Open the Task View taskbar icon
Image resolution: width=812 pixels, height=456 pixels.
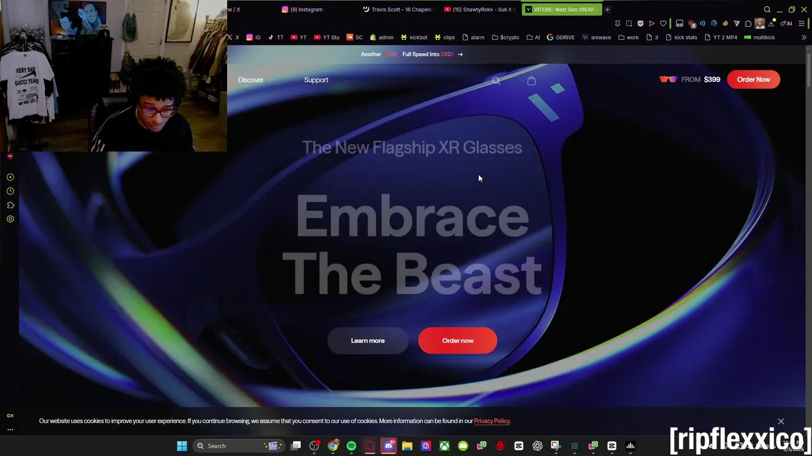click(296, 446)
